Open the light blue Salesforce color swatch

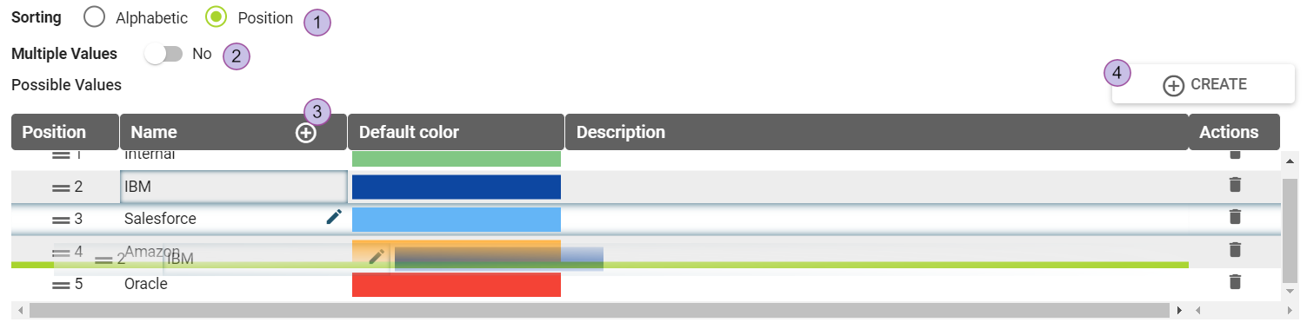point(457,220)
